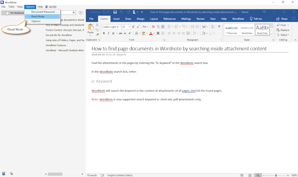
Task: Center align the text
Action: coord(174,33)
